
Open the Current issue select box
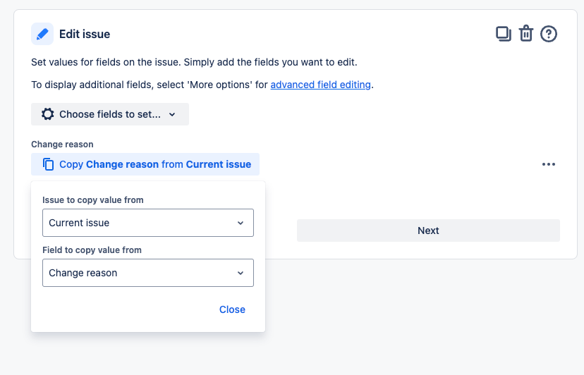pyautogui.click(x=148, y=223)
